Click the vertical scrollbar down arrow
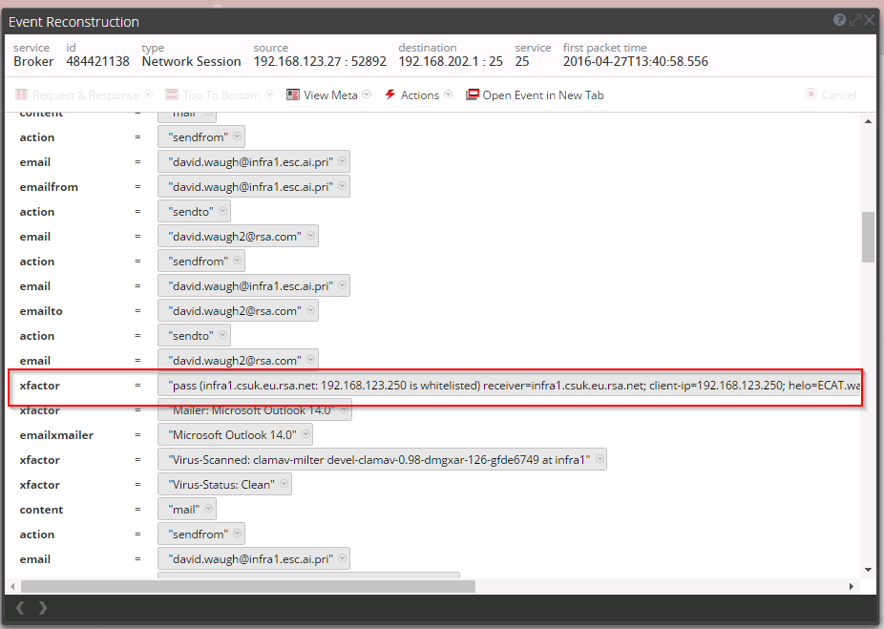Screen dimensions: 884x629 (868, 570)
